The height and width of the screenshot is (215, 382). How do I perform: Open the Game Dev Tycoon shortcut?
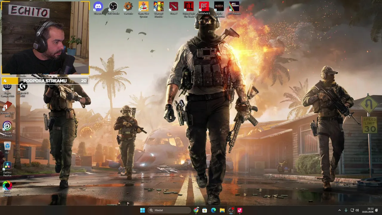point(143,9)
